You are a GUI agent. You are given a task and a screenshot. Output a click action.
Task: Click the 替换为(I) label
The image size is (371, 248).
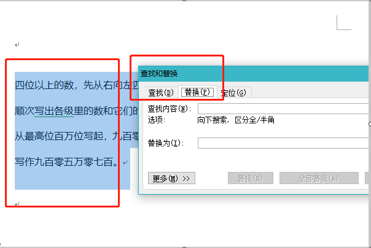click(x=166, y=143)
